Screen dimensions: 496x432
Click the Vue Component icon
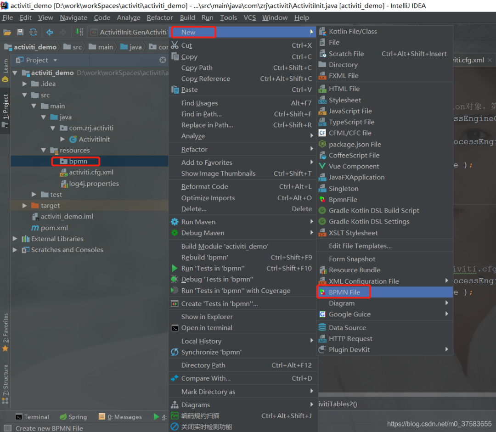(322, 166)
